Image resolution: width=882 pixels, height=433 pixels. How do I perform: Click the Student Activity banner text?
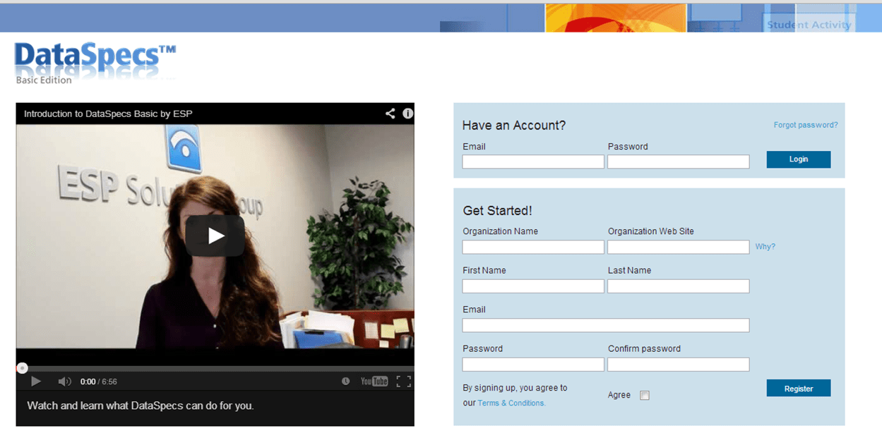point(809,25)
